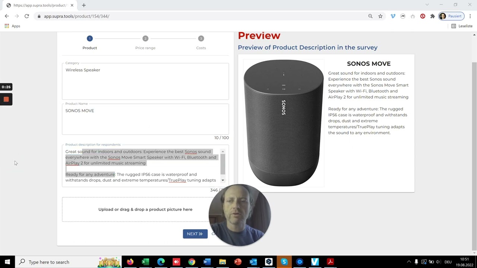This screenshot has width=477, height=268.
Task: Stop the screen recording with red square
Action: pyautogui.click(x=6, y=99)
